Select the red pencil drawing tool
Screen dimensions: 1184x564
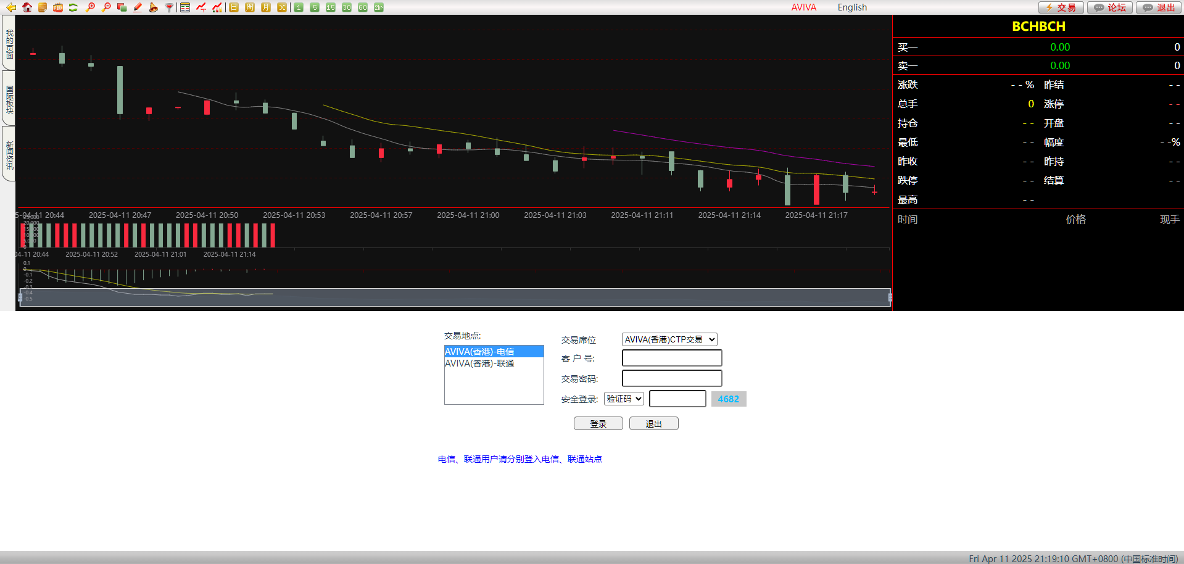(x=138, y=7)
